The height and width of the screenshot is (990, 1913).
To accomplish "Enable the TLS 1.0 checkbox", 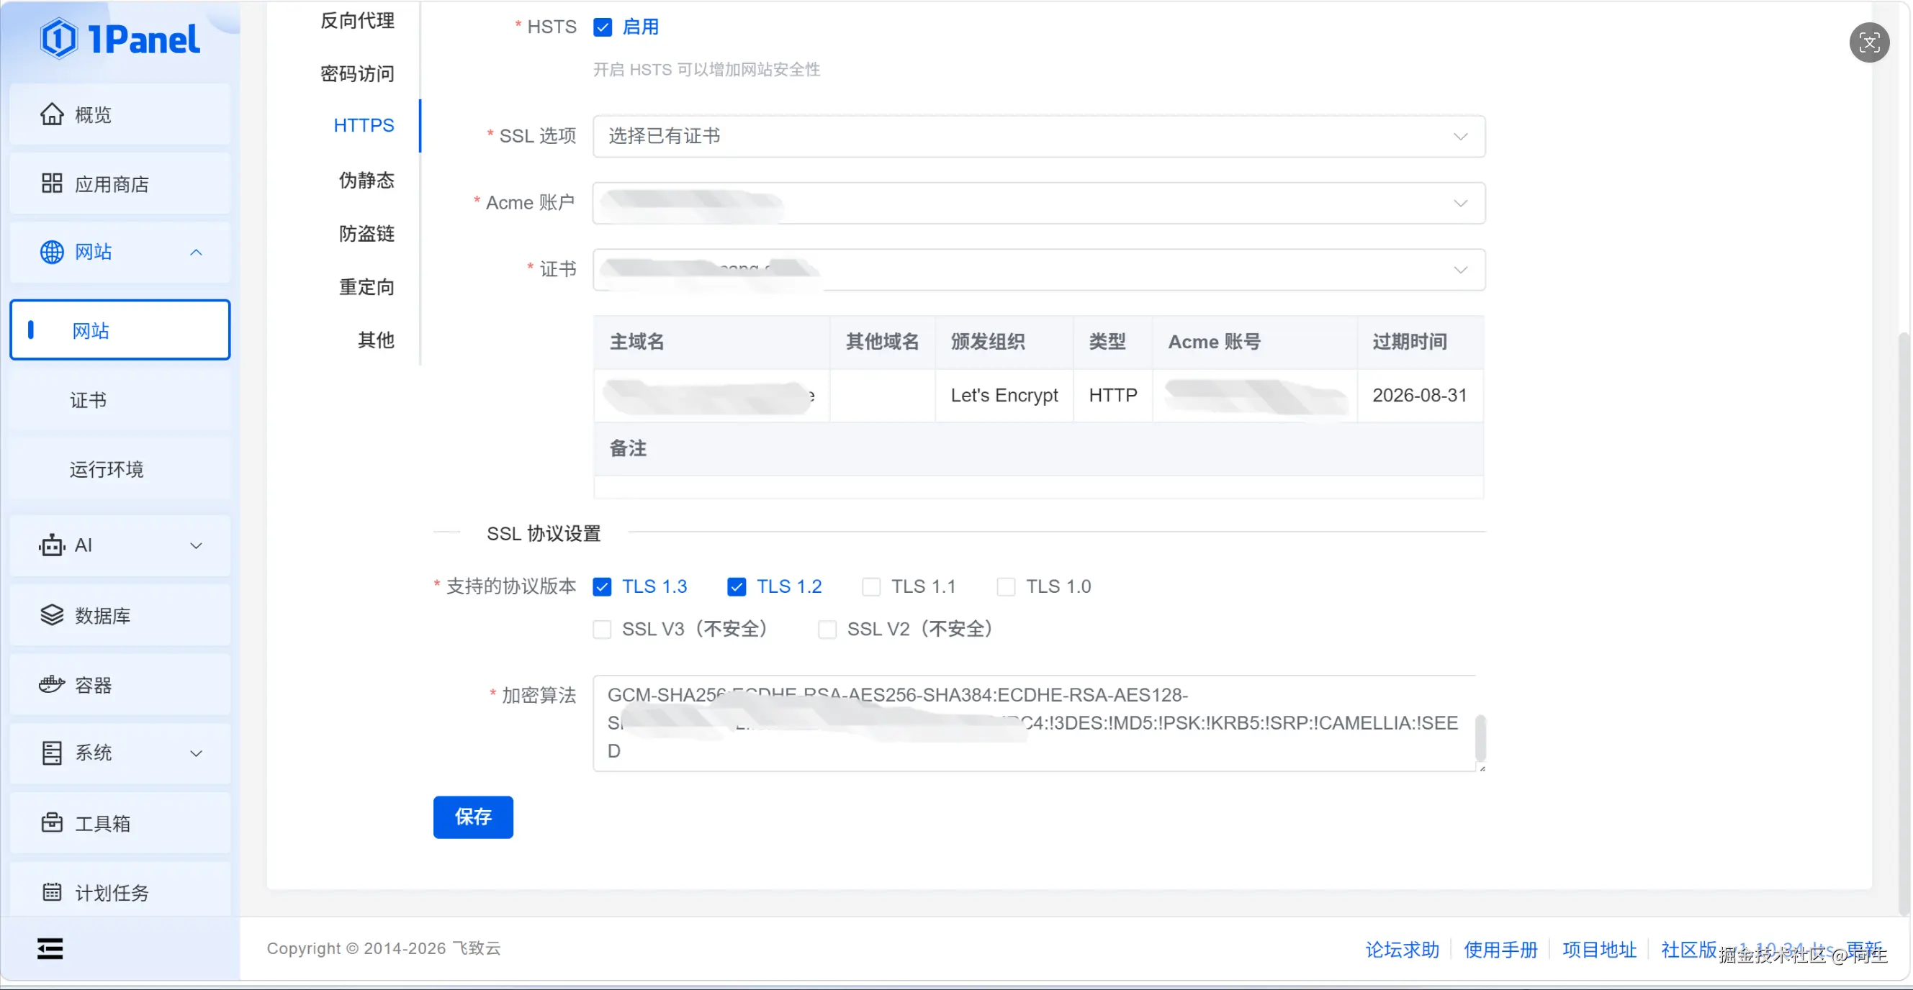I will pos(1007,587).
